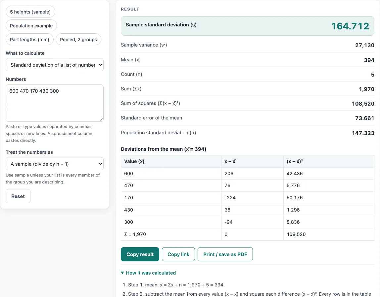Load the Population example preset

click(31, 26)
